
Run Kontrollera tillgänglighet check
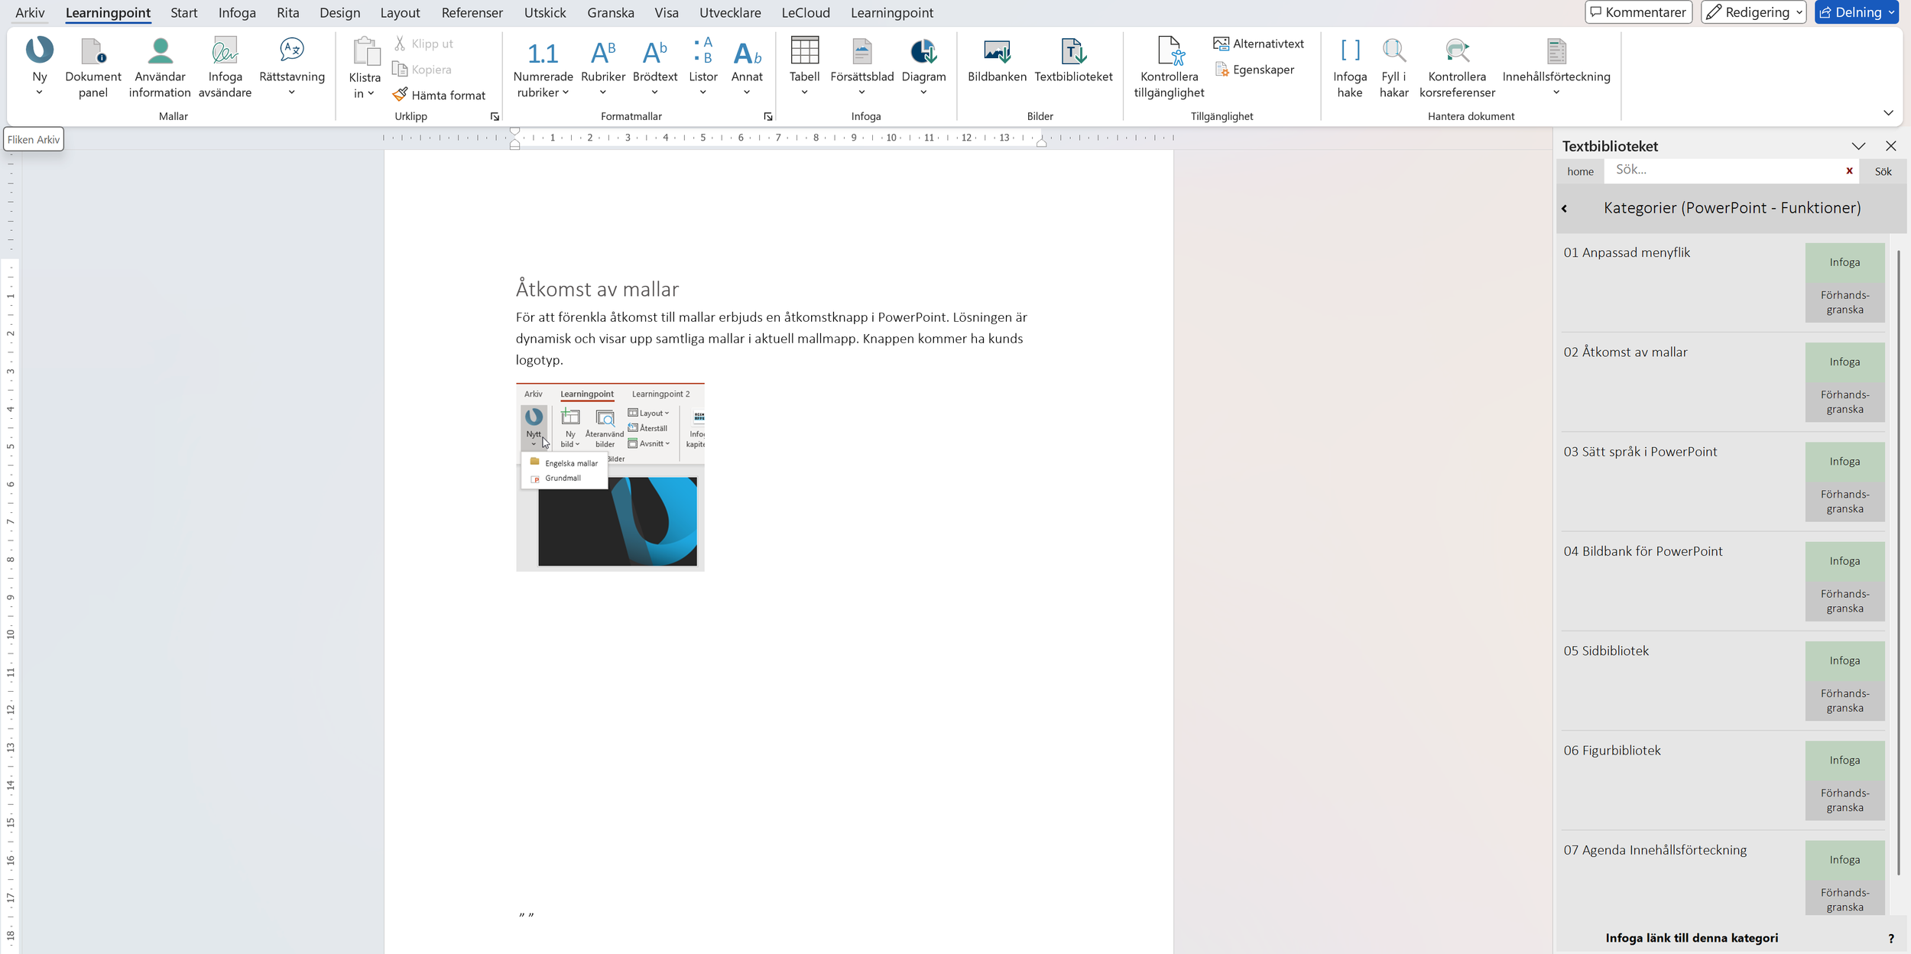tap(1169, 52)
